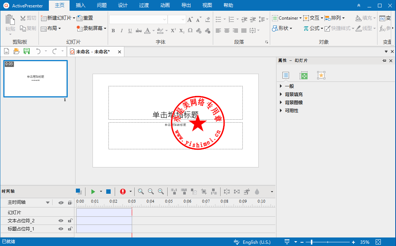Image resolution: width=396 pixels, height=246 pixels.
Task: Open the 主时间轴 timeline selector dropdown
Action: pos(47,203)
